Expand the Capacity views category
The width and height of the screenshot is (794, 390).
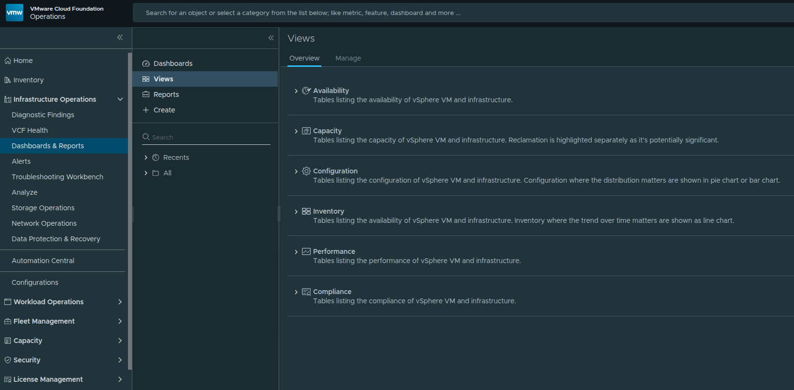click(296, 131)
